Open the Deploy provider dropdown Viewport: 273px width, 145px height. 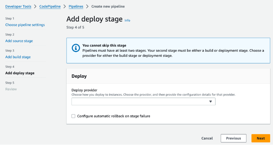[143, 101]
